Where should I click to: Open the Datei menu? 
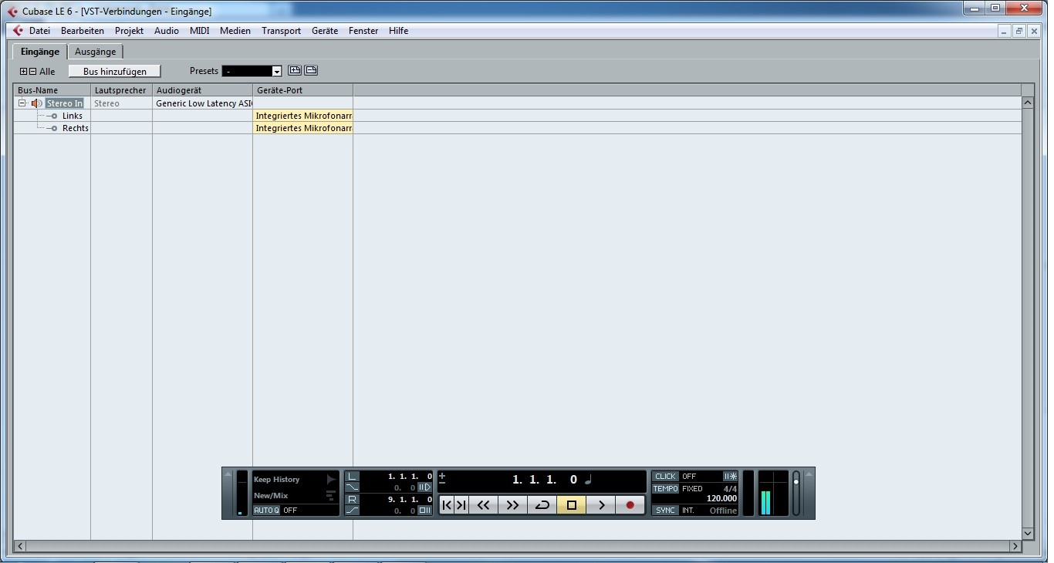click(x=39, y=31)
